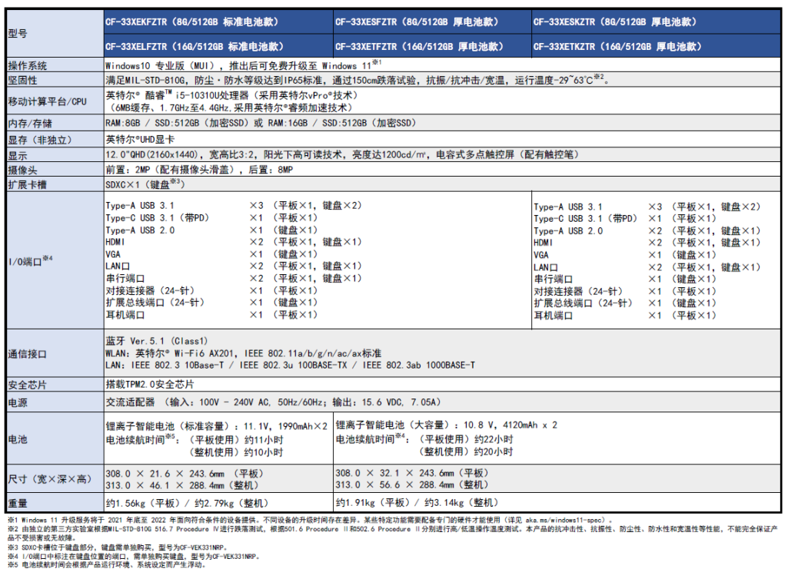The height and width of the screenshot is (572, 788).
Task: Click the WLAN Wi-Fi6 AX201 line
Action: tap(243, 353)
